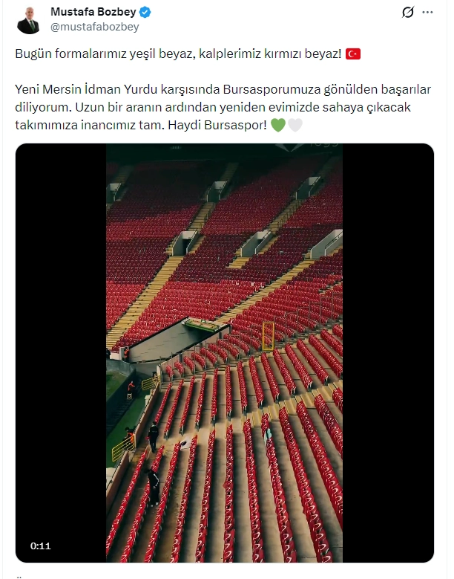This screenshot has width=454, height=579.
Task: Open the Grok explain-post icon
Action: pyautogui.click(x=407, y=12)
